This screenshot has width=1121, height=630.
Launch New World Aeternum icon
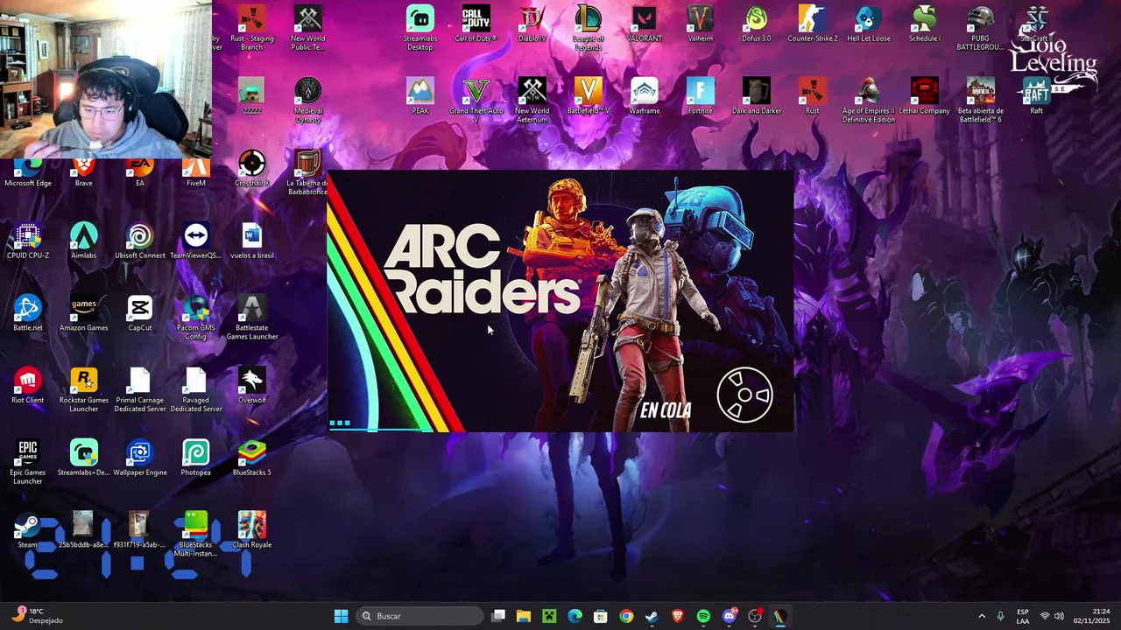click(532, 100)
